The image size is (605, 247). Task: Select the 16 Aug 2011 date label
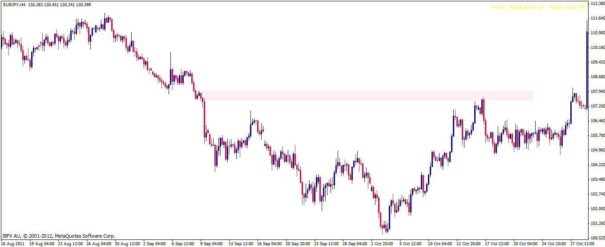pos(13,243)
